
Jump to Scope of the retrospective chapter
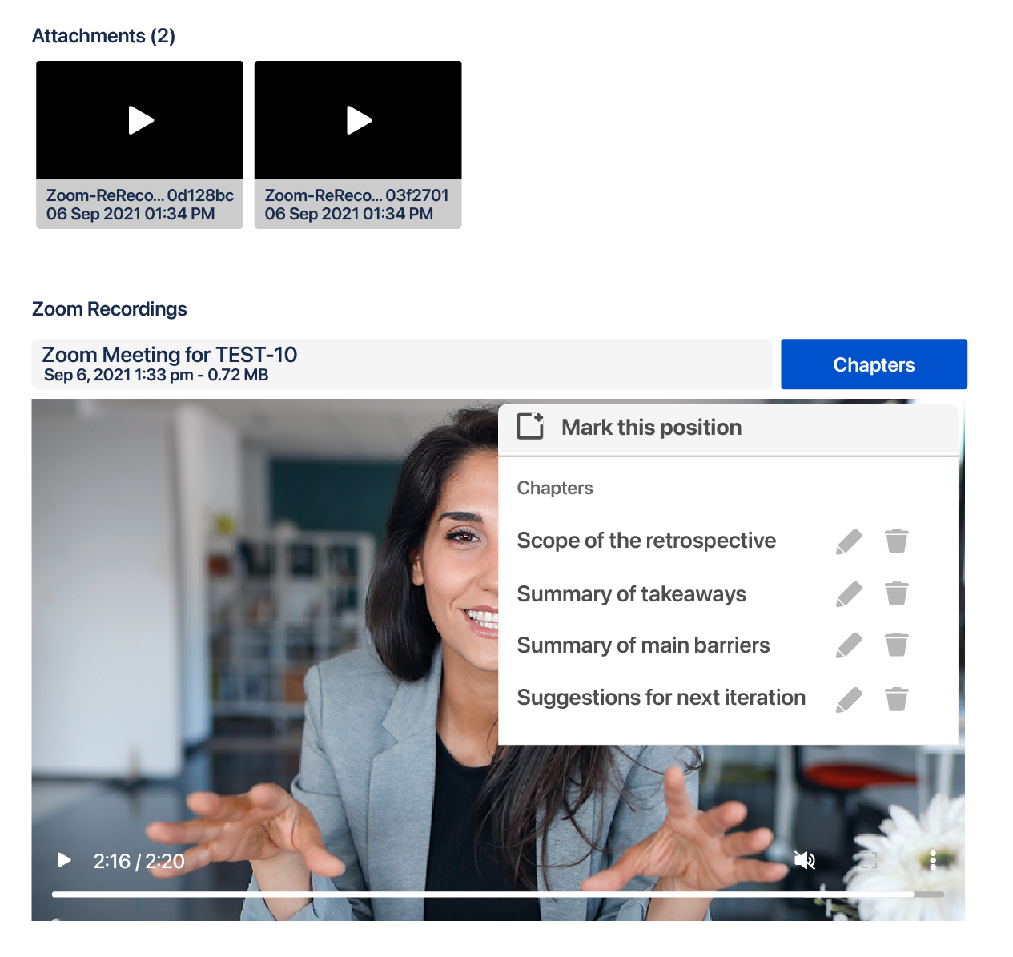pos(646,541)
